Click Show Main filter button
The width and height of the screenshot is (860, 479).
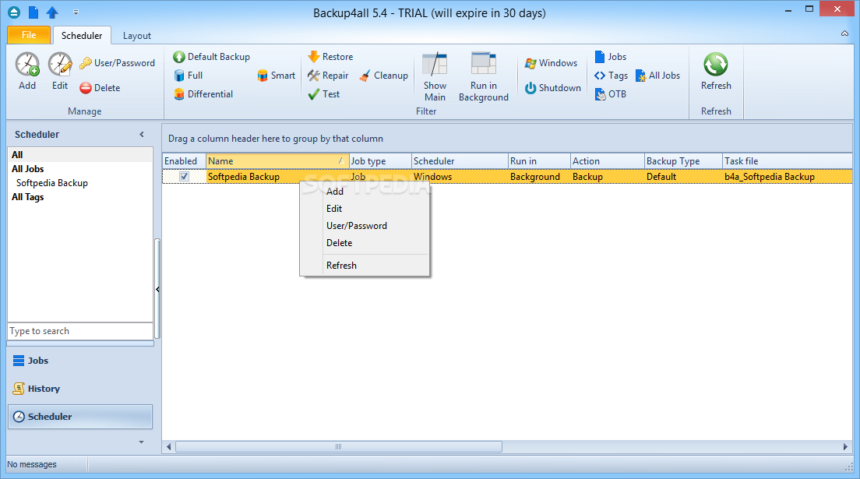pos(435,77)
